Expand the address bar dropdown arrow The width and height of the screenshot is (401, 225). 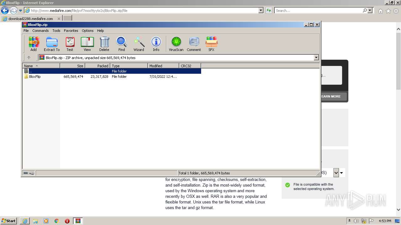(261, 10)
